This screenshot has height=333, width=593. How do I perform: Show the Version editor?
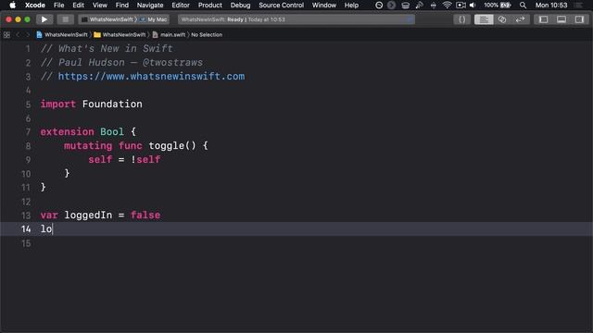[x=521, y=19]
